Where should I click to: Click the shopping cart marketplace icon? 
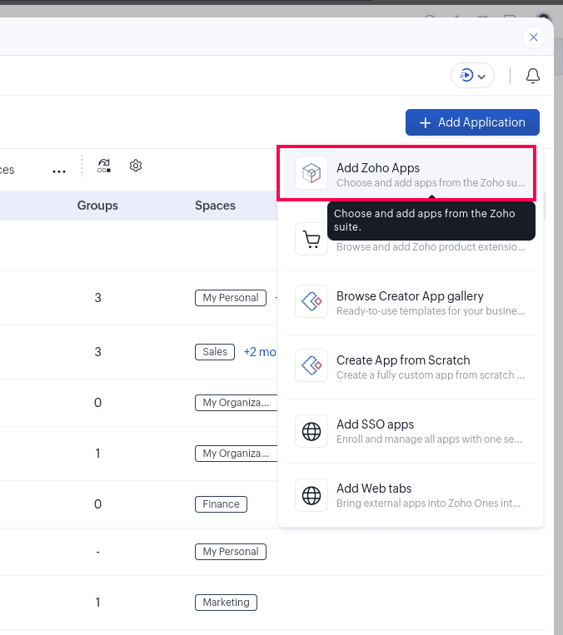pyautogui.click(x=311, y=241)
